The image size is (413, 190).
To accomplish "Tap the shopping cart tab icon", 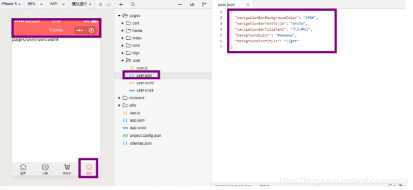I will click(67, 169).
